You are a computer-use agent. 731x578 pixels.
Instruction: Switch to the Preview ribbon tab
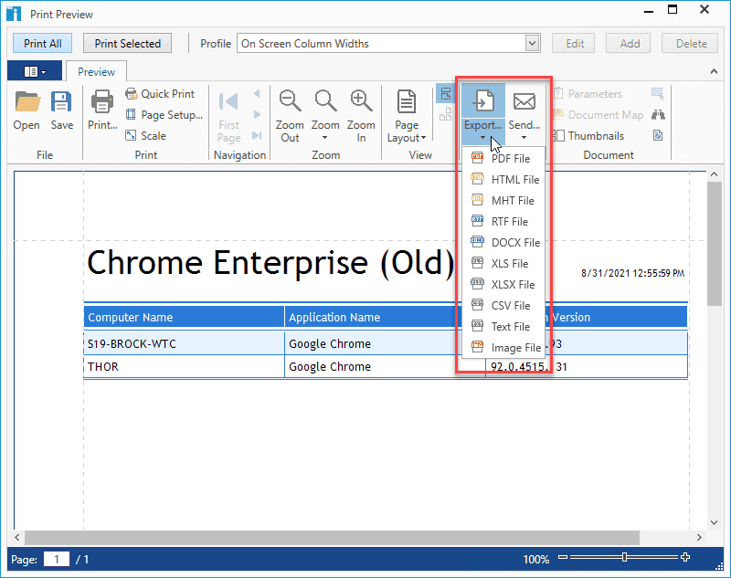click(x=96, y=72)
